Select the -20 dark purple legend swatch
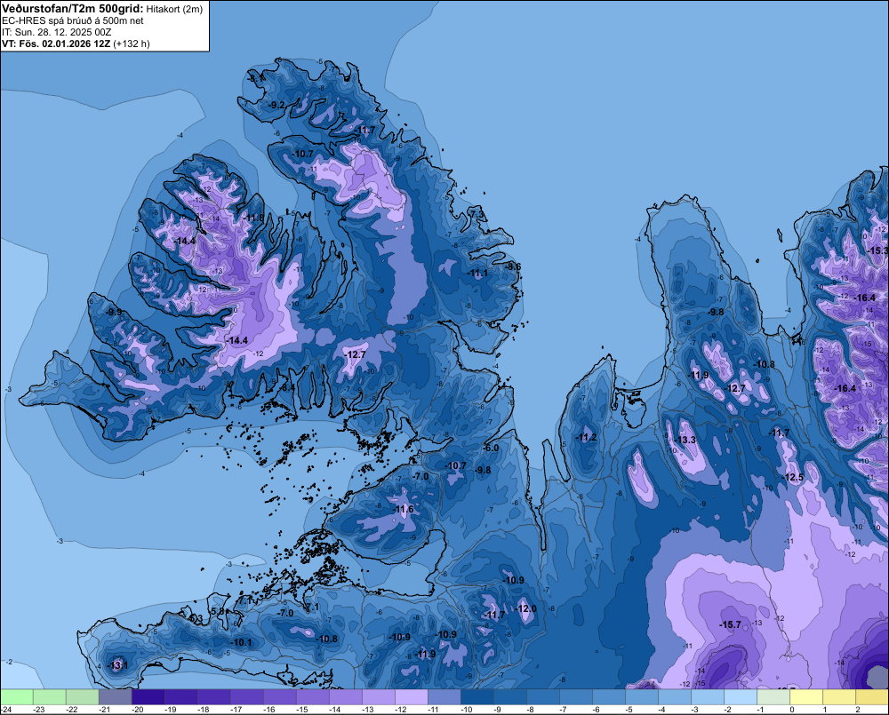The width and height of the screenshot is (889, 715). click(x=148, y=696)
